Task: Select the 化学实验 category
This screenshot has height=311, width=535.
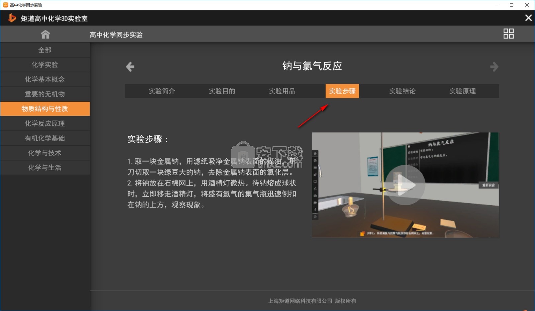Action: [x=45, y=65]
